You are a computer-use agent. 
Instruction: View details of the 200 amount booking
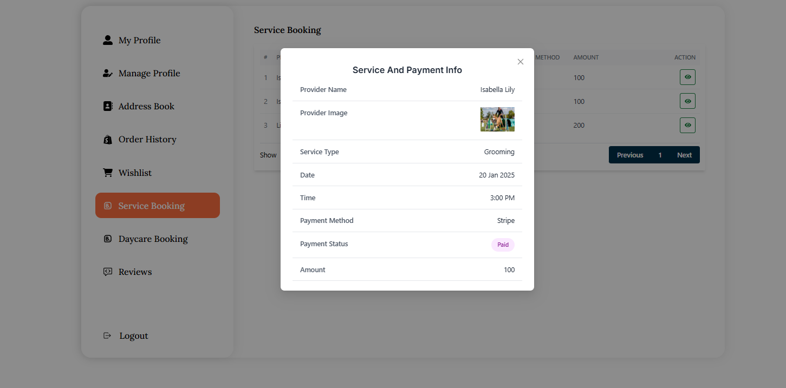687,125
